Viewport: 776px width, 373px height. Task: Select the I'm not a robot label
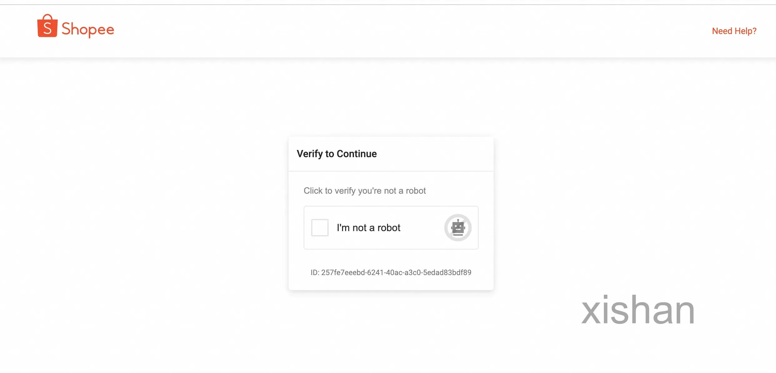368,228
